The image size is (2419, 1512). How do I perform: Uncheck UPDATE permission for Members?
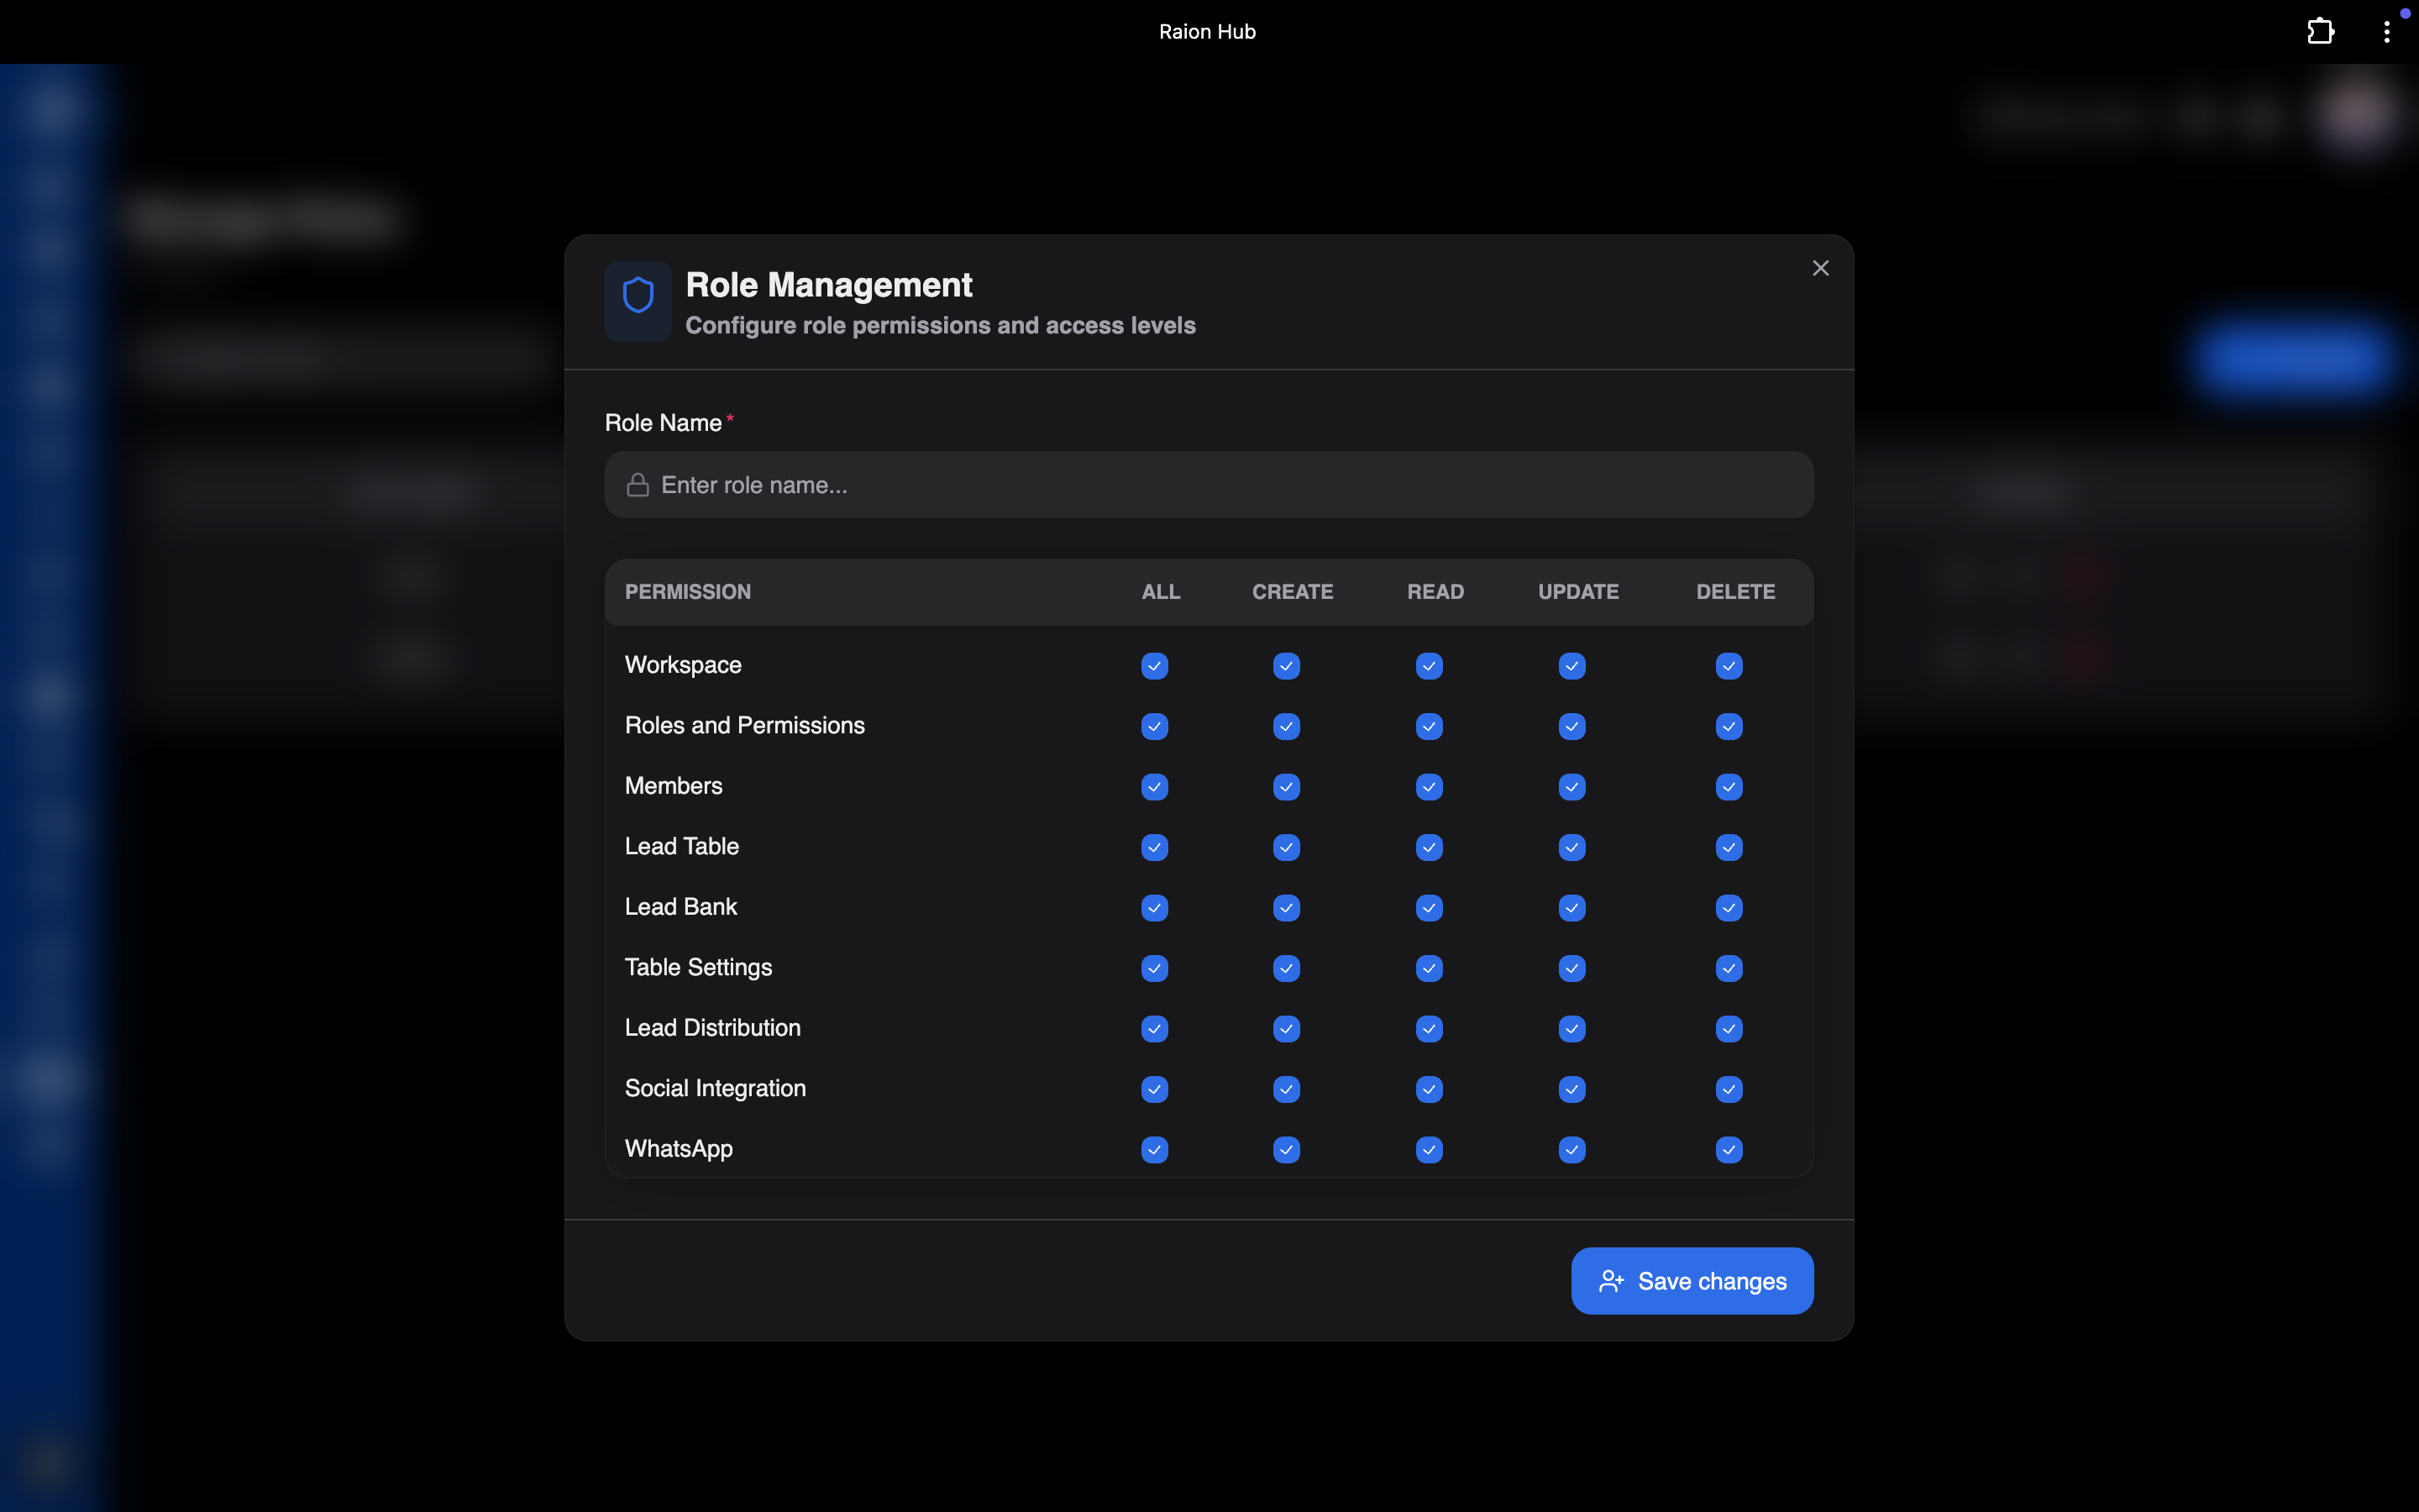point(1572,787)
